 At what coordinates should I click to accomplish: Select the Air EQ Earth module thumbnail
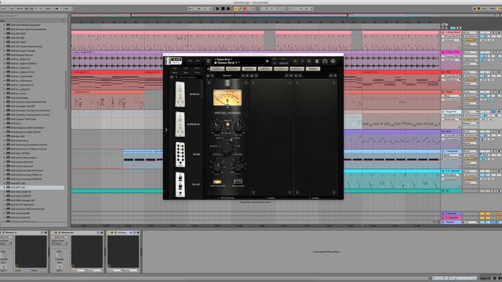[x=180, y=124]
